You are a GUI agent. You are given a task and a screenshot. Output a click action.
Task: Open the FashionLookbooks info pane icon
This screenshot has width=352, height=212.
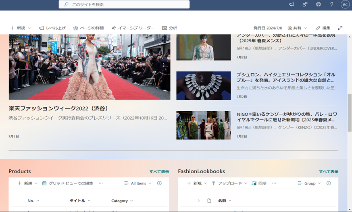329,183
